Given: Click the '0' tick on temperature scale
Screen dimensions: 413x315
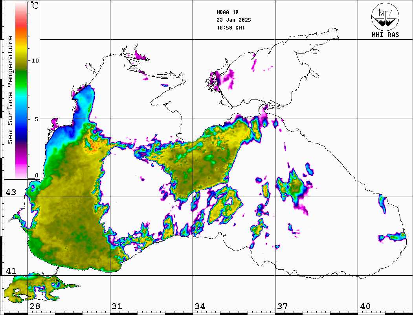Looking at the screenshot, I should pyautogui.click(x=37, y=175).
